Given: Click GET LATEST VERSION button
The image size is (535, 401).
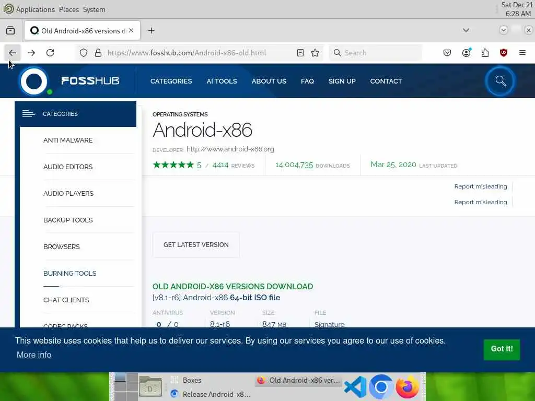Looking at the screenshot, I should click(x=196, y=245).
